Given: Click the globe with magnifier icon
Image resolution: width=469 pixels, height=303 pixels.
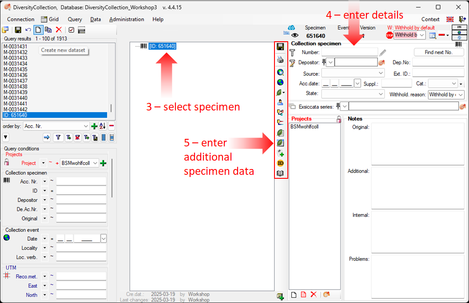Looking at the screenshot, I should coord(280,72).
